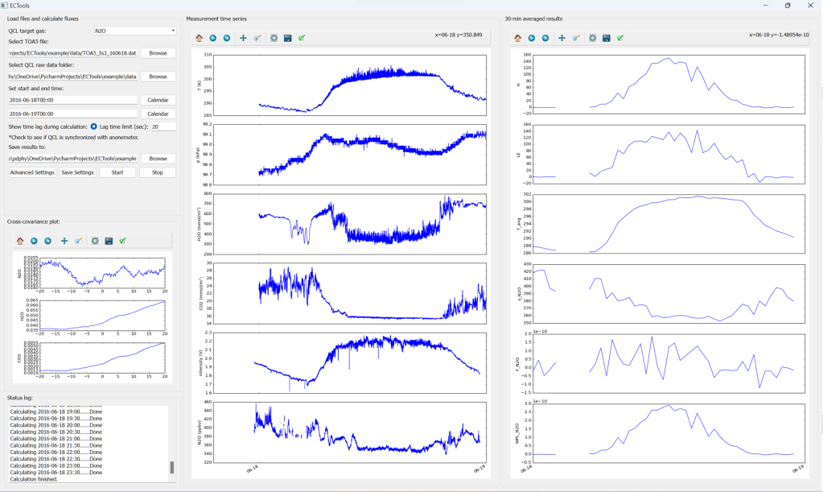
Task: Select Zoom tool in 30-min averaged results toolbar
Action: pos(575,38)
